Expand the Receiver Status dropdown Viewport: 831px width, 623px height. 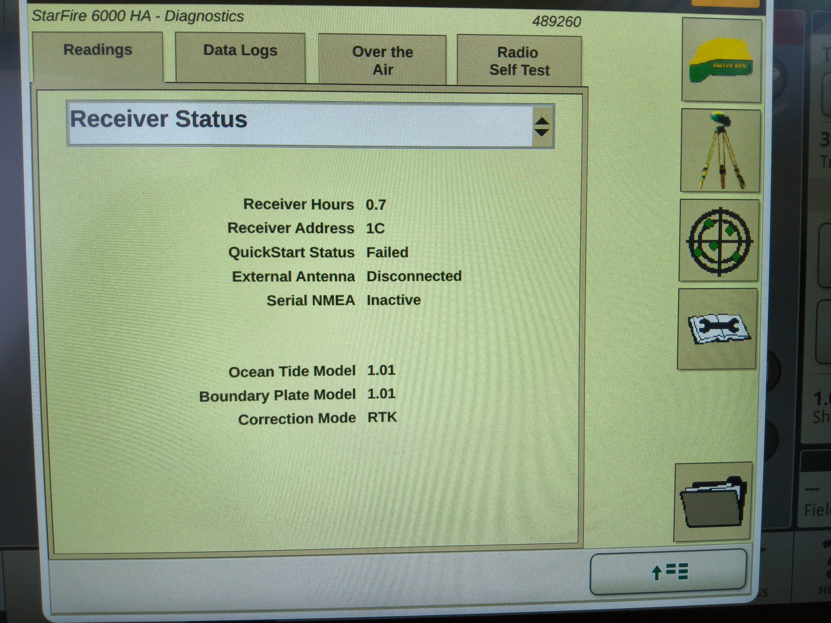coord(311,125)
